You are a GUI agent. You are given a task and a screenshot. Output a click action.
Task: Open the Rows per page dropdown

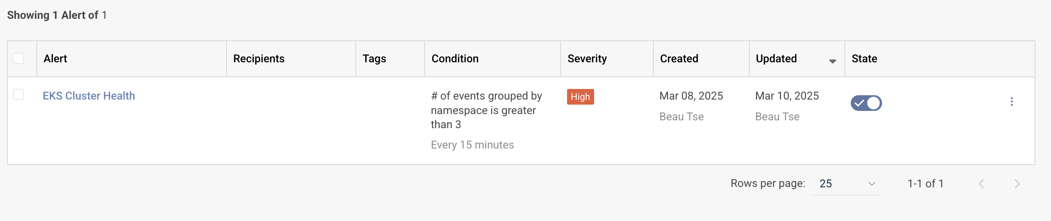tap(846, 184)
